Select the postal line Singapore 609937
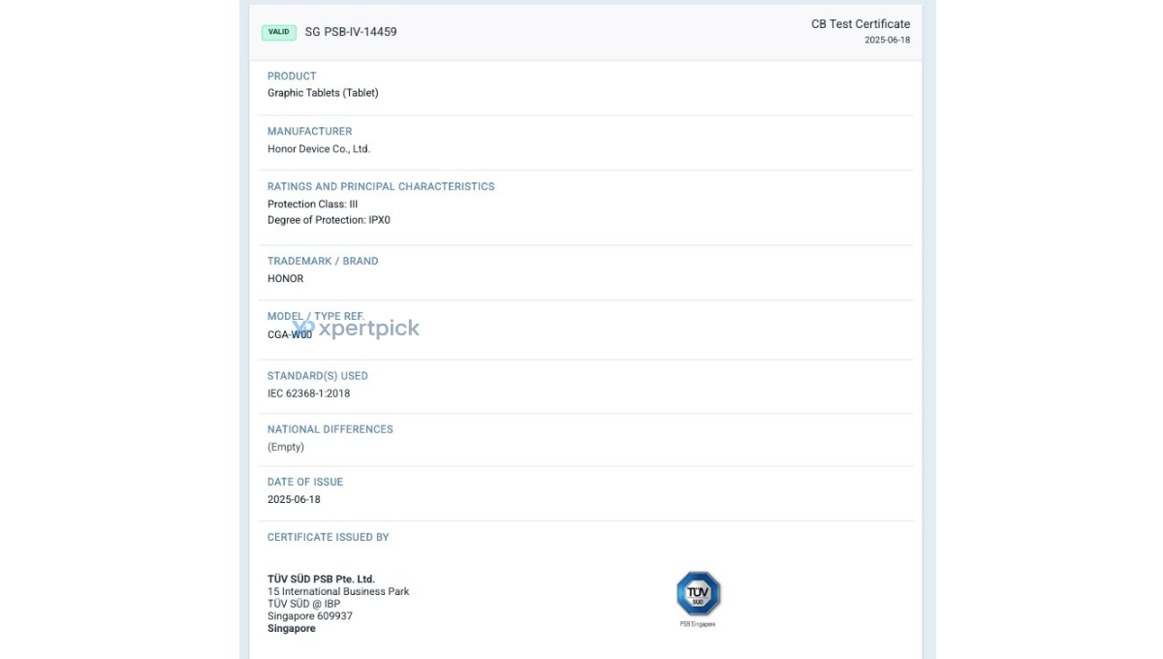 coord(310,616)
